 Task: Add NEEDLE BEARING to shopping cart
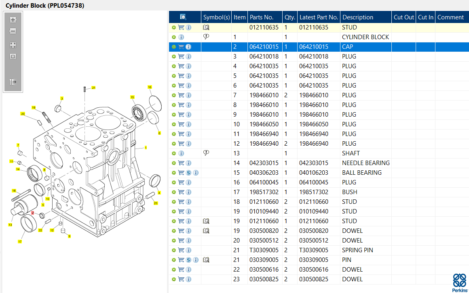181,163
